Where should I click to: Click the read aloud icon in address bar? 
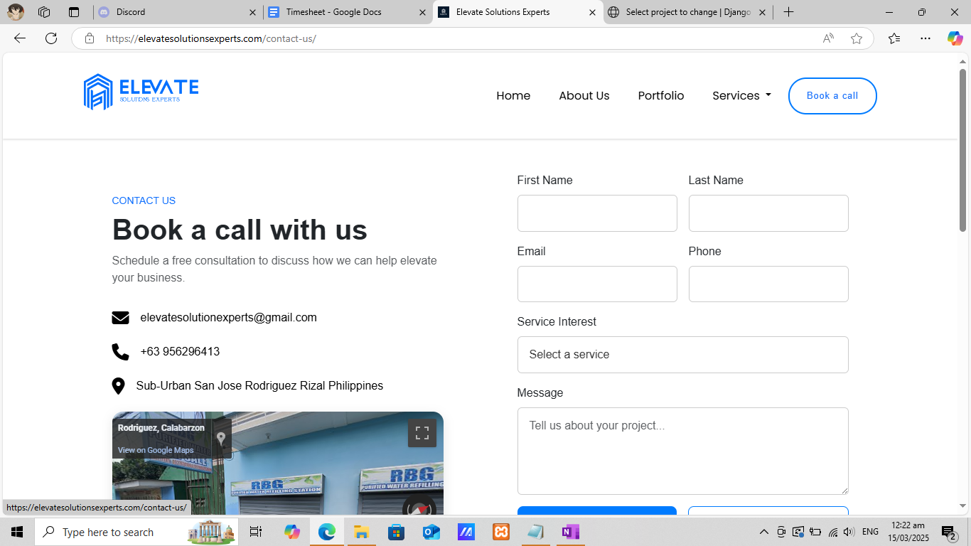click(828, 38)
